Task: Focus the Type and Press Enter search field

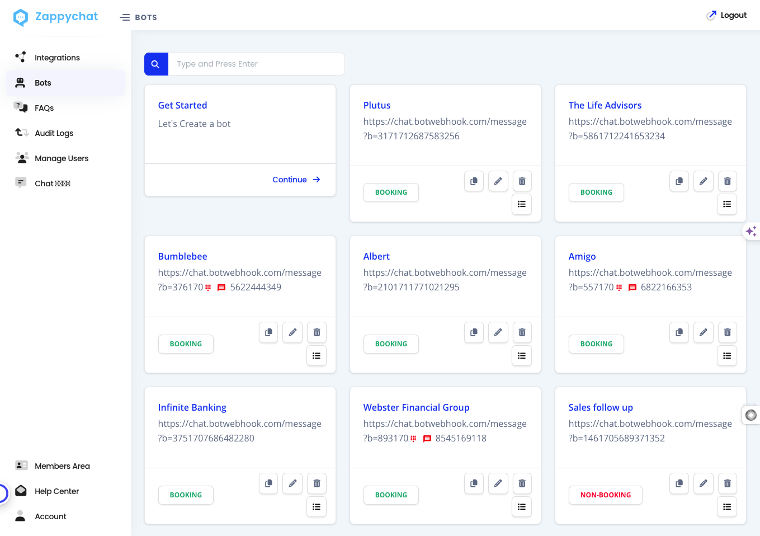Action: (256, 64)
